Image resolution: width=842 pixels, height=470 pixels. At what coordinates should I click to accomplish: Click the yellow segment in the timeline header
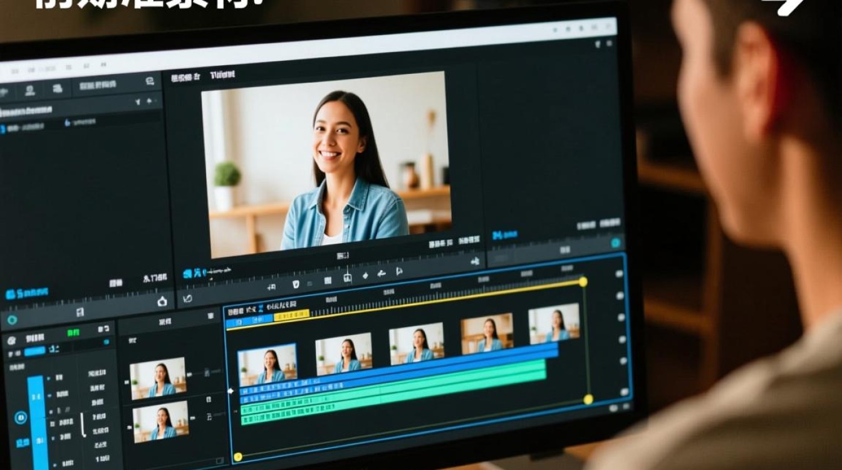pos(292,316)
